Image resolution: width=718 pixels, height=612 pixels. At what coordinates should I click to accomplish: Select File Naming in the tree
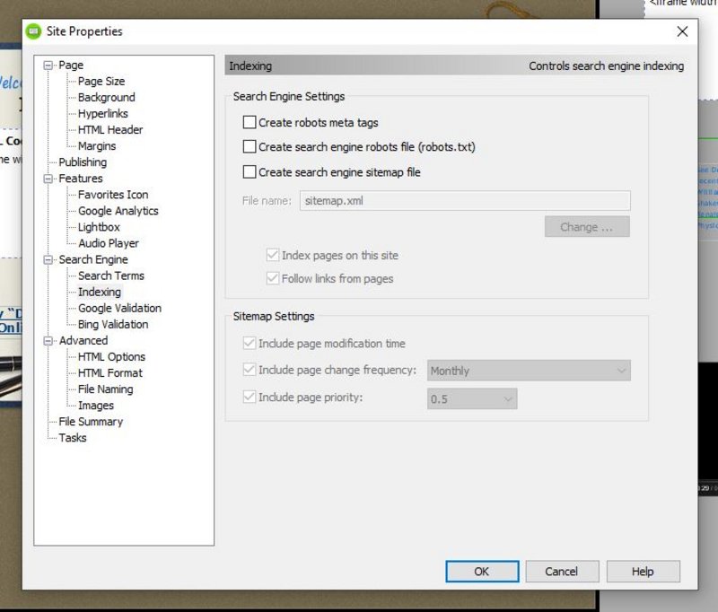point(105,389)
